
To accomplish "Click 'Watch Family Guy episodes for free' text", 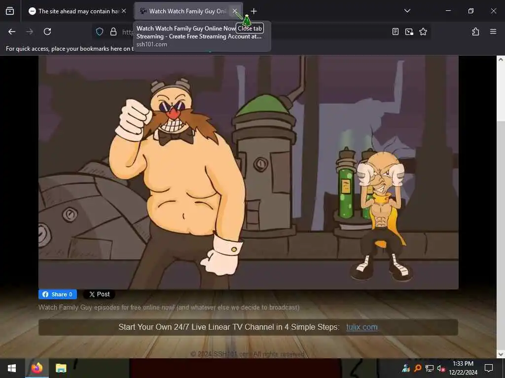I will click(169, 307).
